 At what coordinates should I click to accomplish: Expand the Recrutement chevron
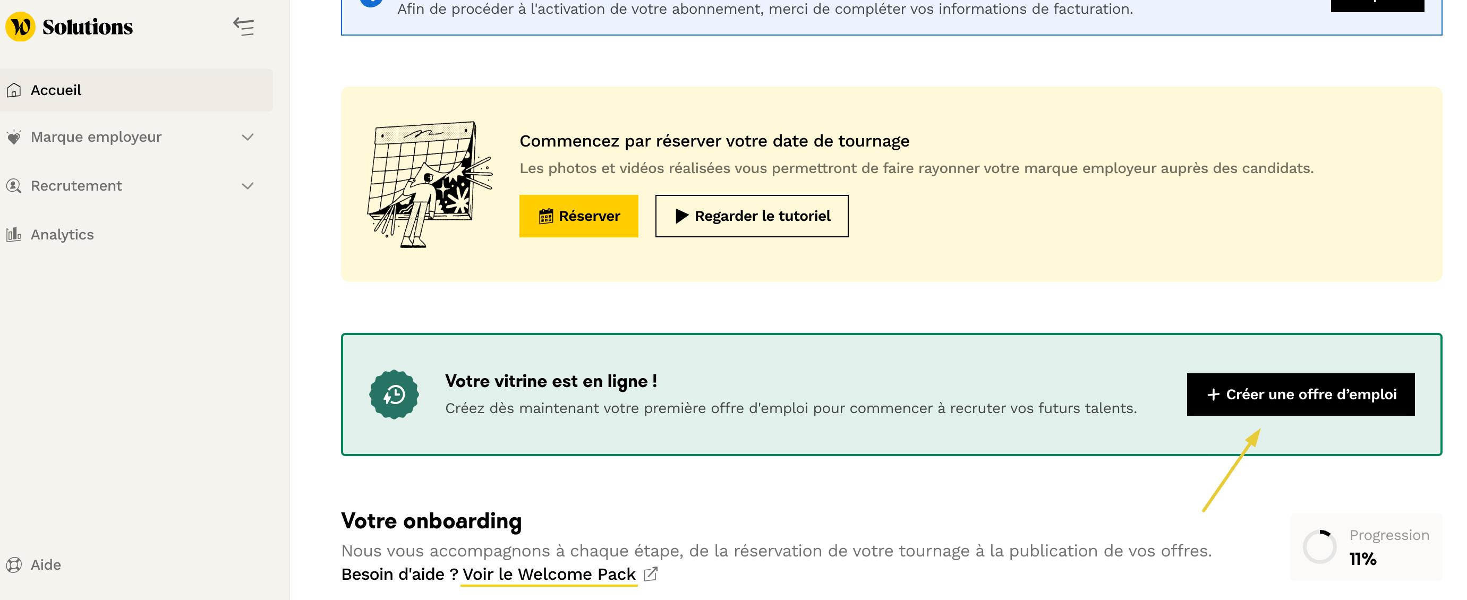coord(247,186)
